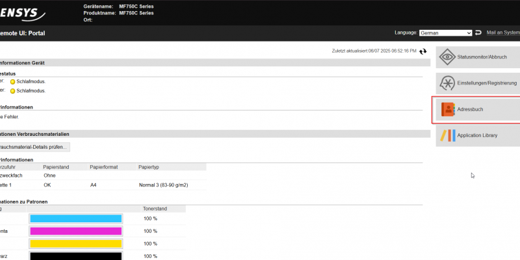
Task: Click the black toner level bar
Action: click(75, 256)
